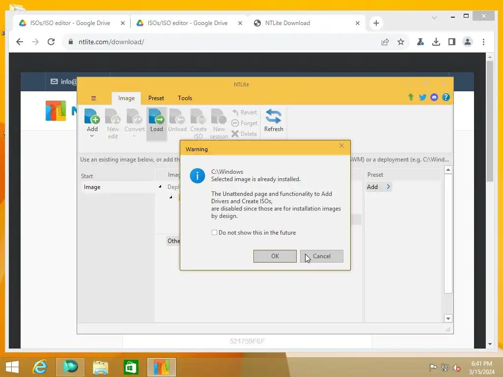503x377 pixels.
Task: Open the NTLite hamburger menu
Action: point(93,98)
